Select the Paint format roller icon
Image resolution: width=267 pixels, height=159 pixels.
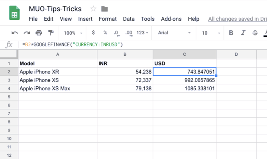tap(51, 33)
